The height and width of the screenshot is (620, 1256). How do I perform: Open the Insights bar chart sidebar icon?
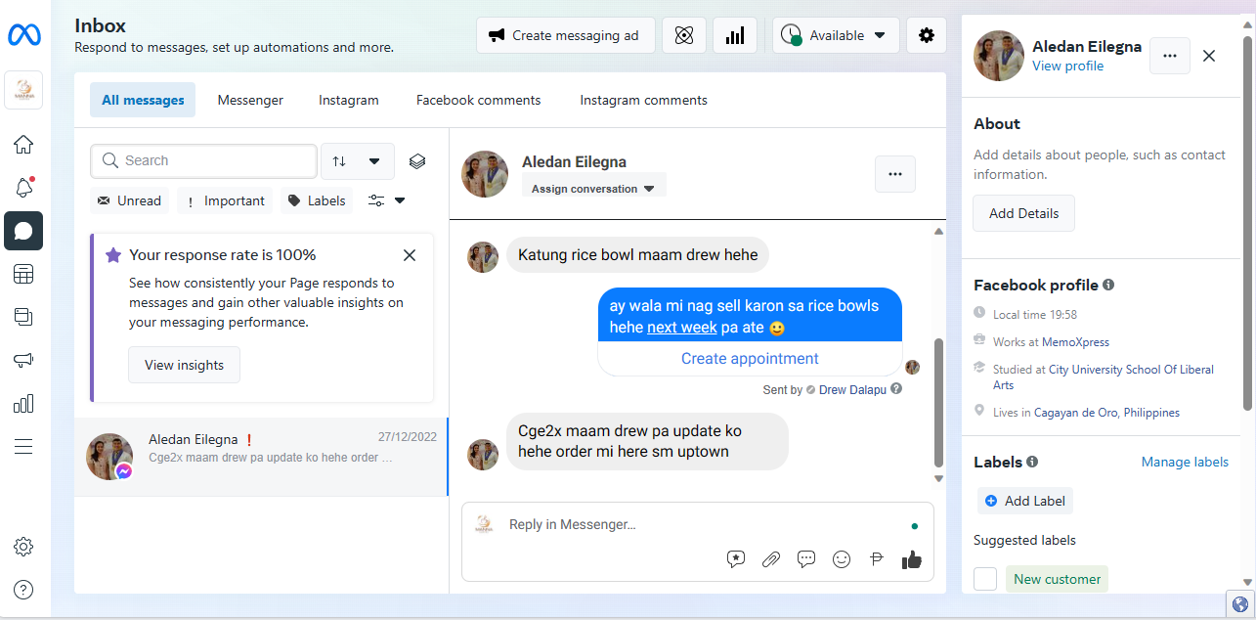point(23,403)
